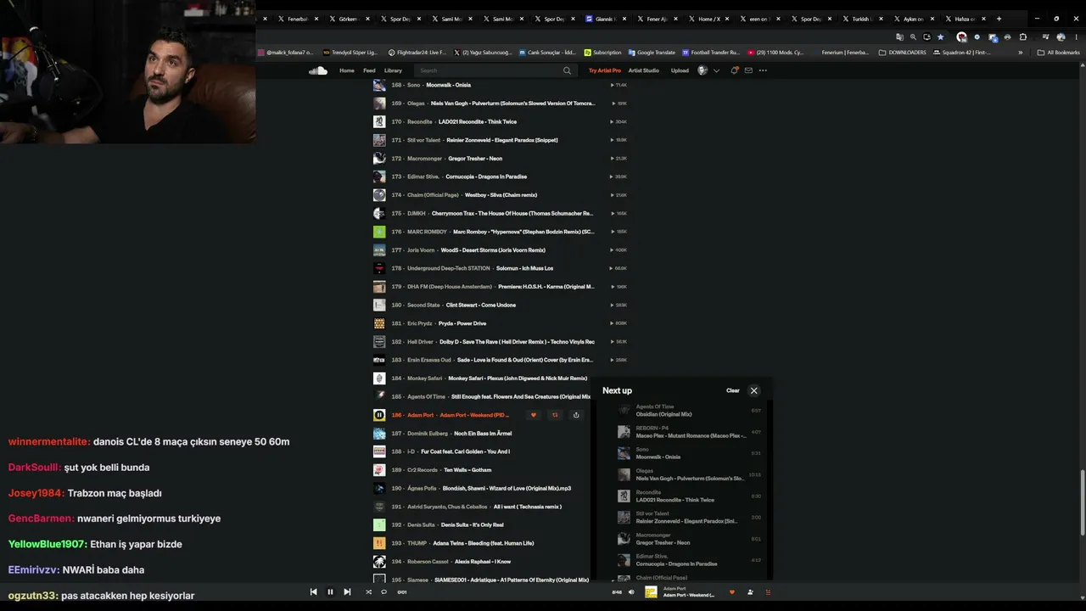Open the Subscription bookmark
Screen dimensions: 1086x611
[x=602, y=53]
